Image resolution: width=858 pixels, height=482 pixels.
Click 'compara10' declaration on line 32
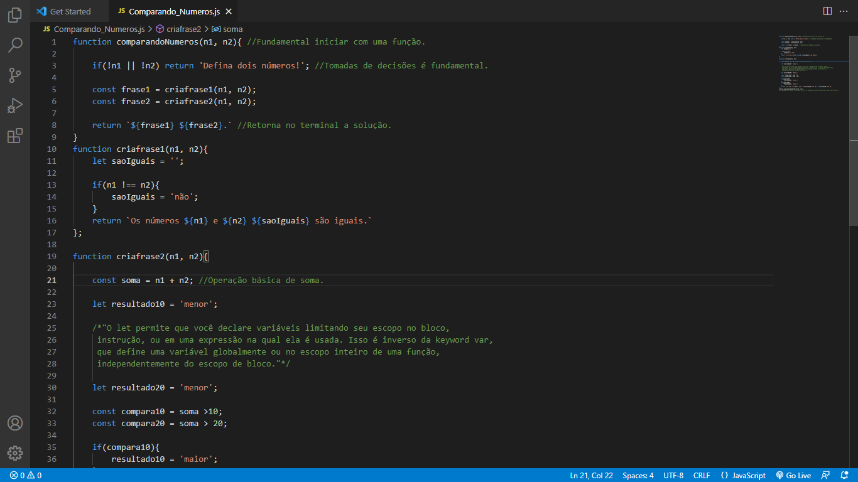tap(143, 412)
